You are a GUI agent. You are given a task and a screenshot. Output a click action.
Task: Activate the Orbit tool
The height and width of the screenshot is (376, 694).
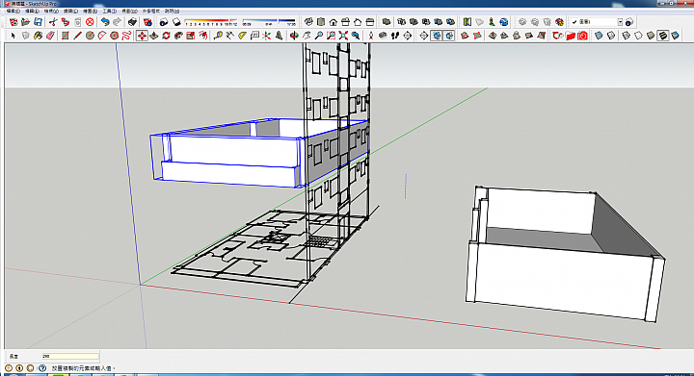tap(294, 36)
